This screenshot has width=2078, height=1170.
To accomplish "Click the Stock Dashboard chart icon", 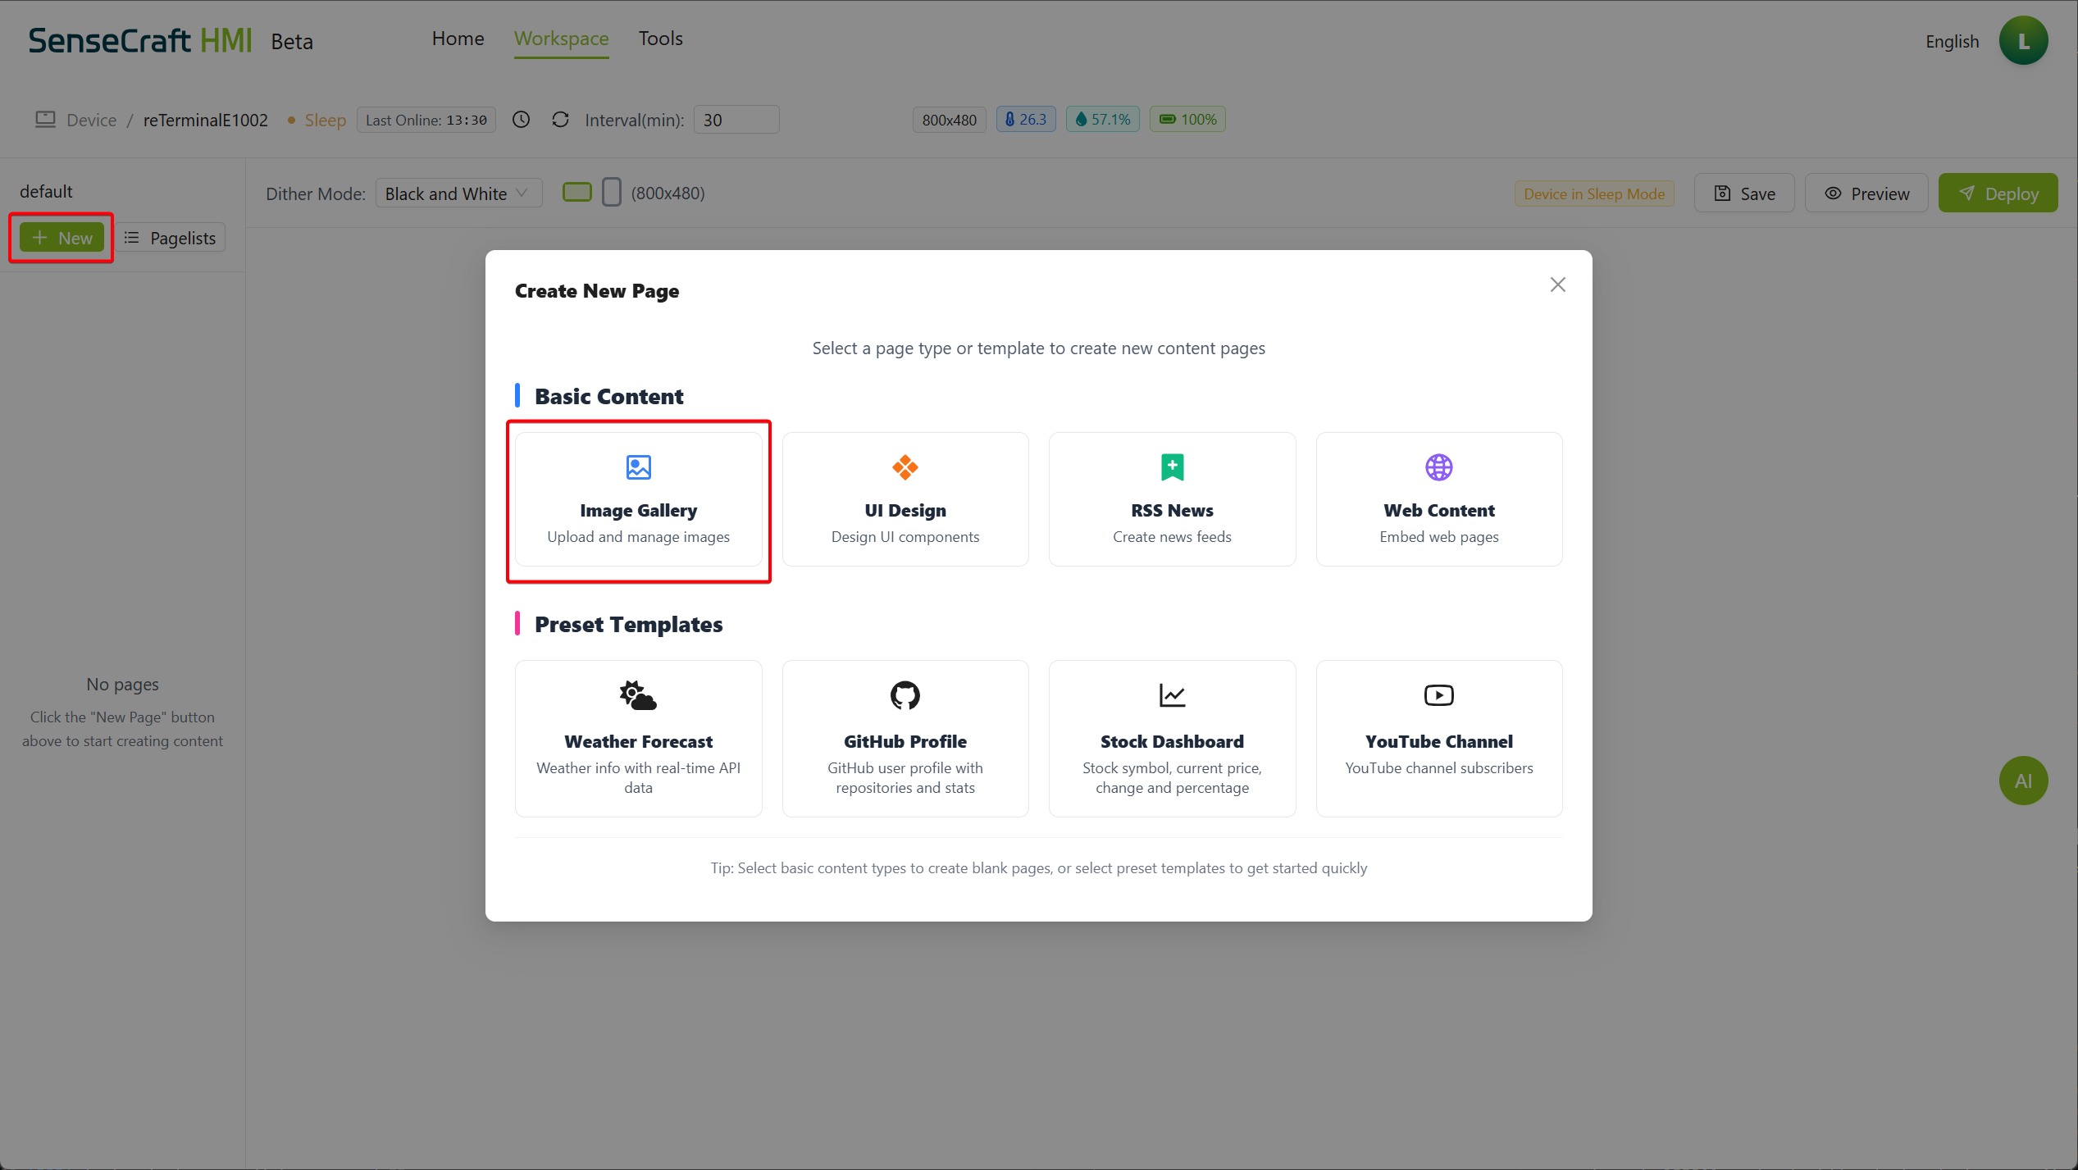I will click(x=1172, y=695).
